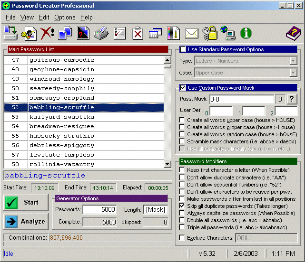Uncheck Skip all duplicate passwords
305x262 pixels.
click(x=182, y=206)
